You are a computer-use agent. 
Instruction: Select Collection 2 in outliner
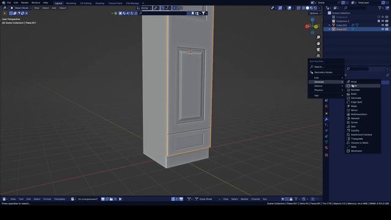pos(343,21)
